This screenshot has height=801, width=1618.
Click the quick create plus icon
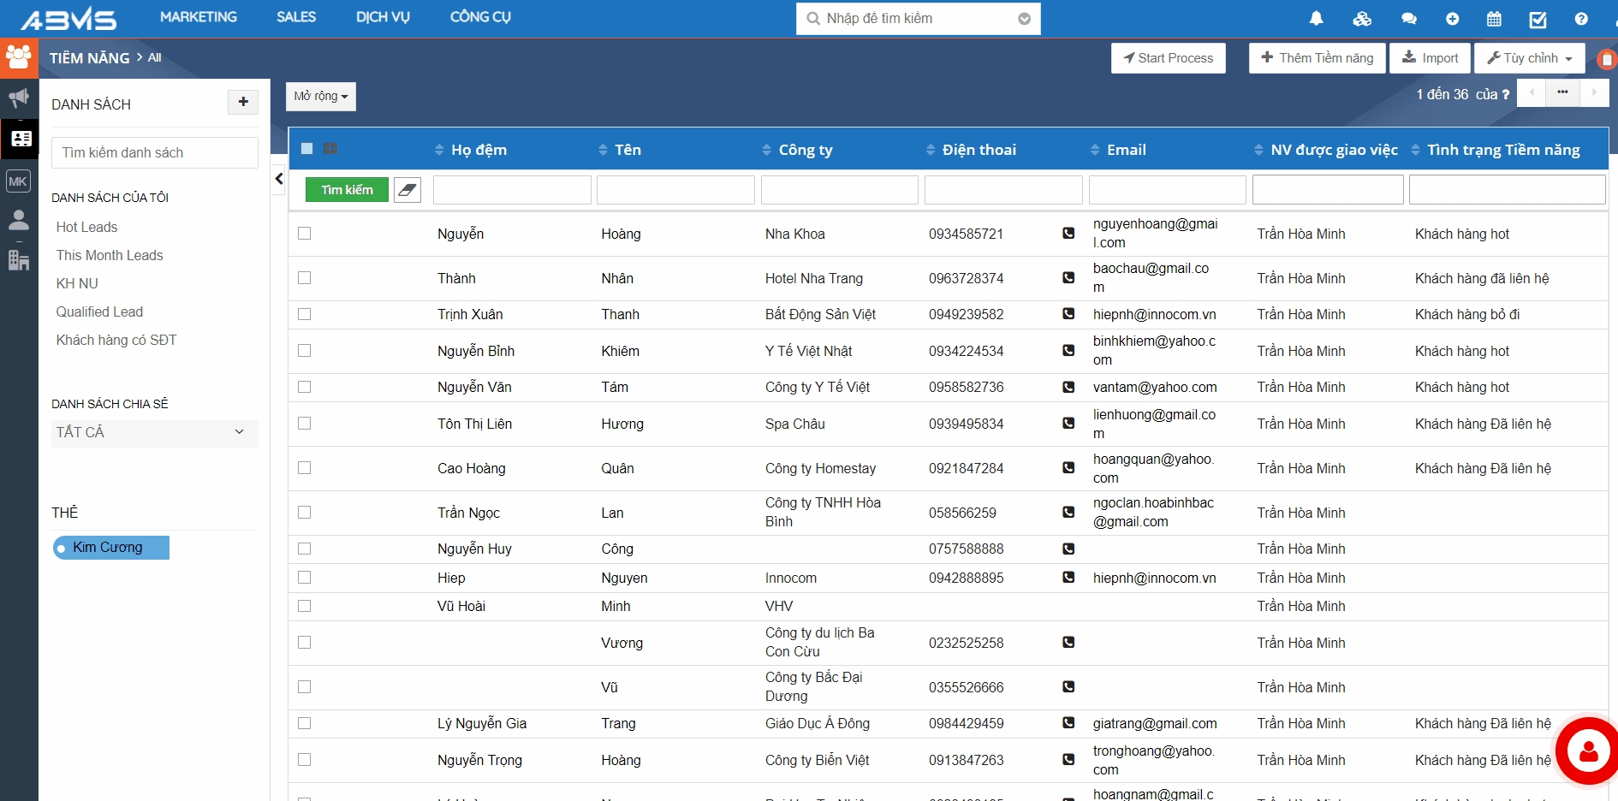point(1452,19)
